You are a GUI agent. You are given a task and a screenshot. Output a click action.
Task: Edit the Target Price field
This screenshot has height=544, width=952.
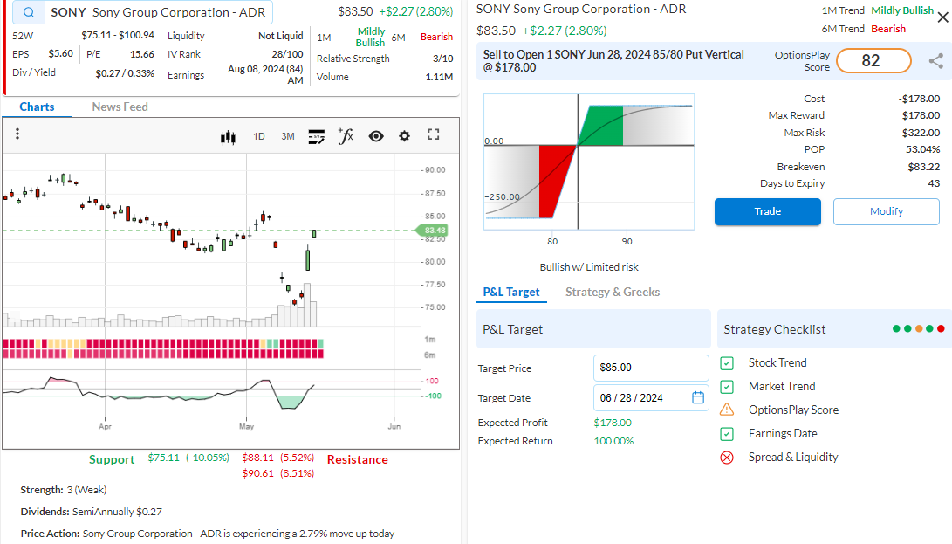point(651,368)
